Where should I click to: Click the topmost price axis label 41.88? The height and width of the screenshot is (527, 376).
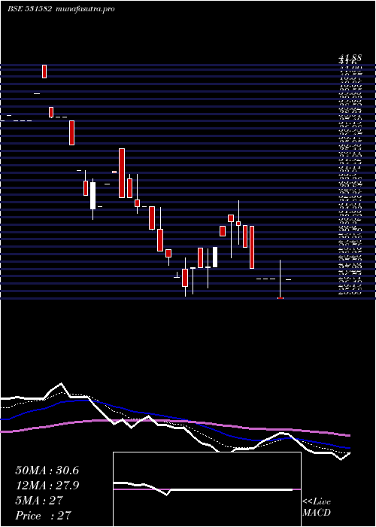pyautogui.click(x=350, y=58)
